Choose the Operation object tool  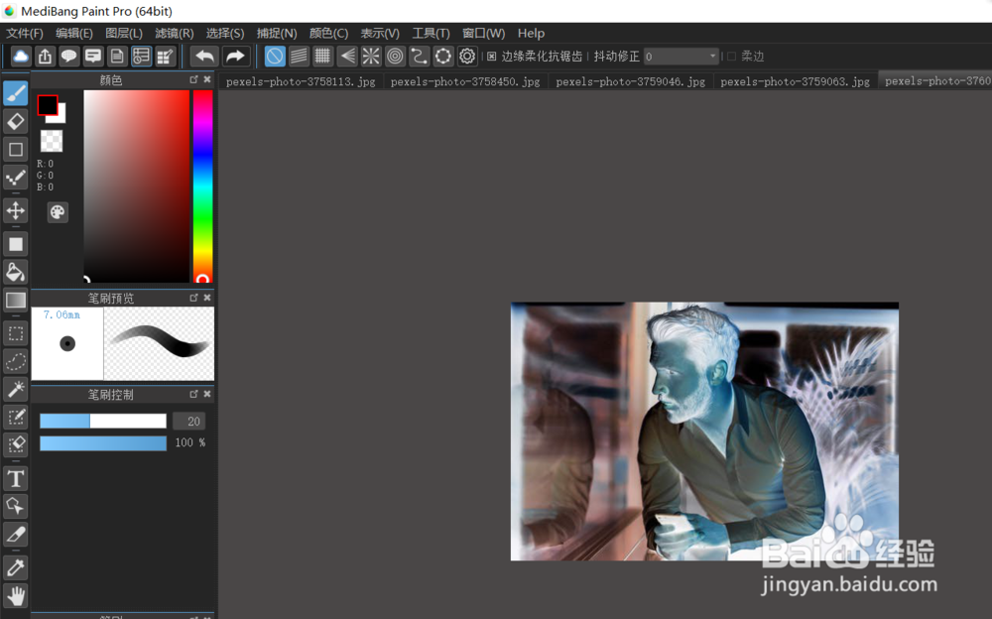point(16,506)
